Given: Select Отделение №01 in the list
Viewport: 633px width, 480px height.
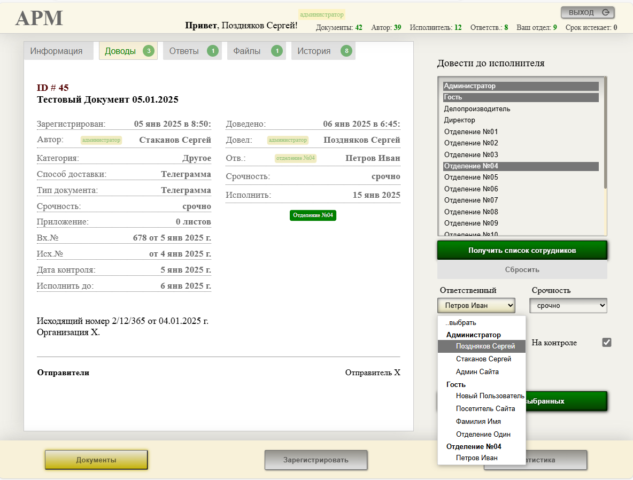Looking at the screenshot, I should pyautogui.click(x=521, y=131).
